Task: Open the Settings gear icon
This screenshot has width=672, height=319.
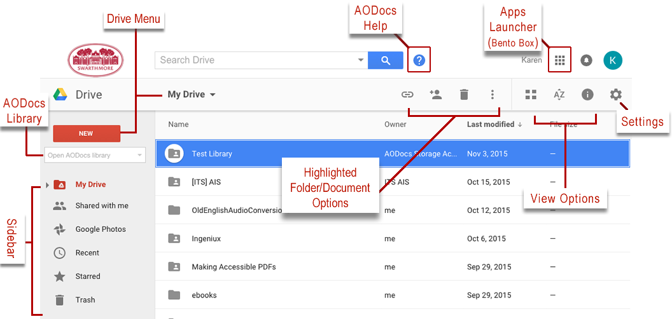Action: (x=616, y=95)
